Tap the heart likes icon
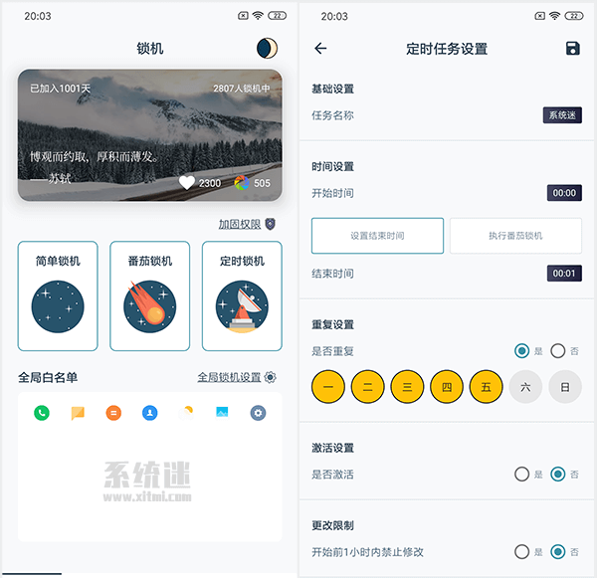597x578 pixels. (187, 182)
